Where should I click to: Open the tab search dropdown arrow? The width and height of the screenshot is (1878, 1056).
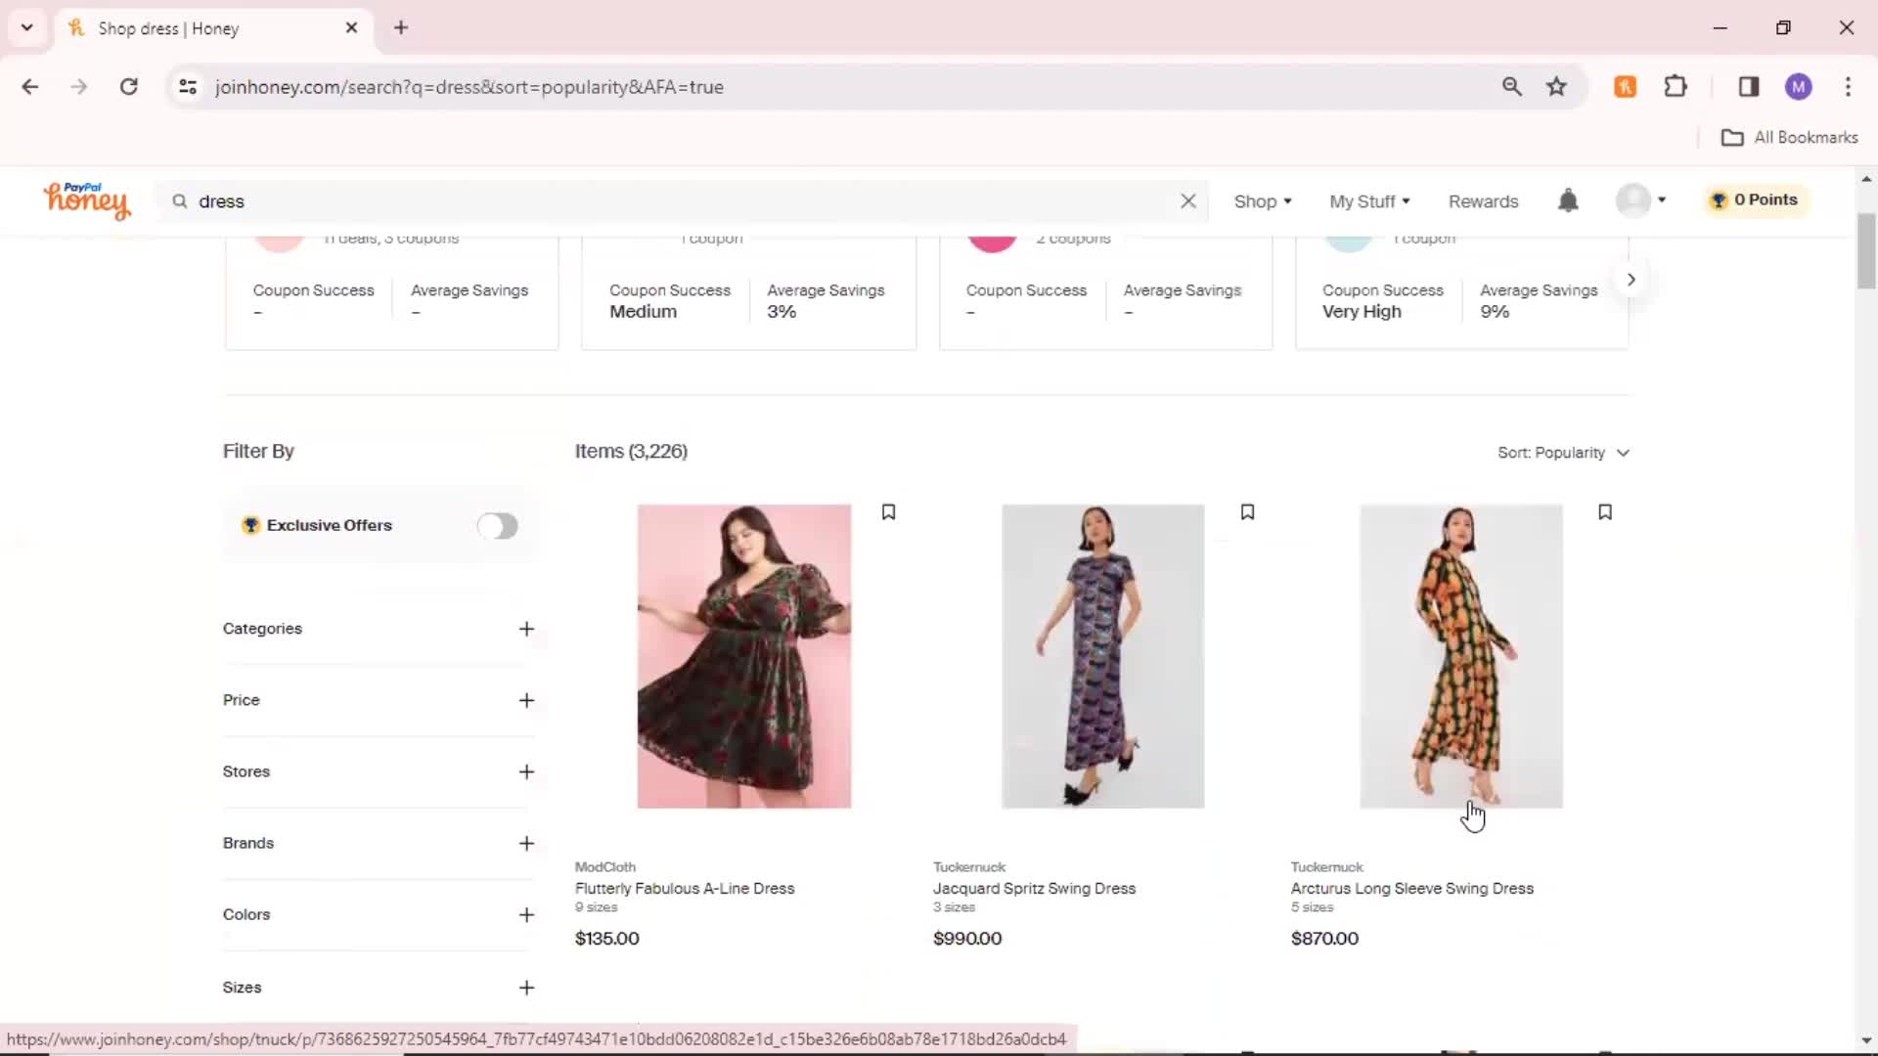[27, 27]
